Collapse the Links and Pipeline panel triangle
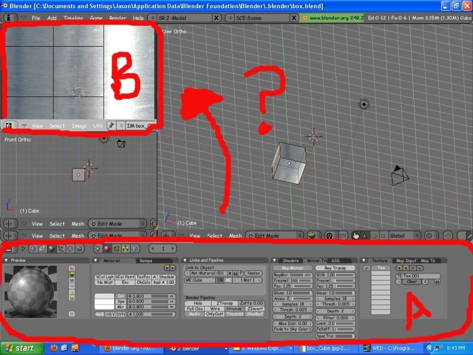 tap(185, 260)
